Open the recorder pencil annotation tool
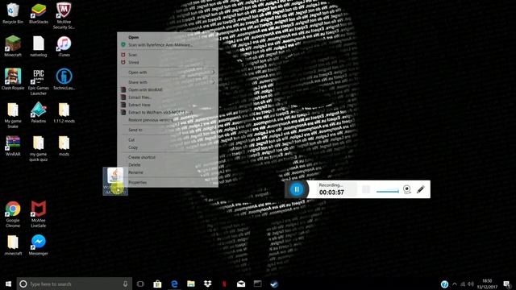Viewport: 516px width, 290px height. [x=421, y=189]
